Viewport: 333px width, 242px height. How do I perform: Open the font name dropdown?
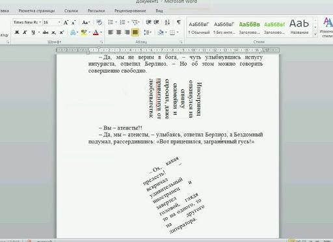(x=40, y=22)
